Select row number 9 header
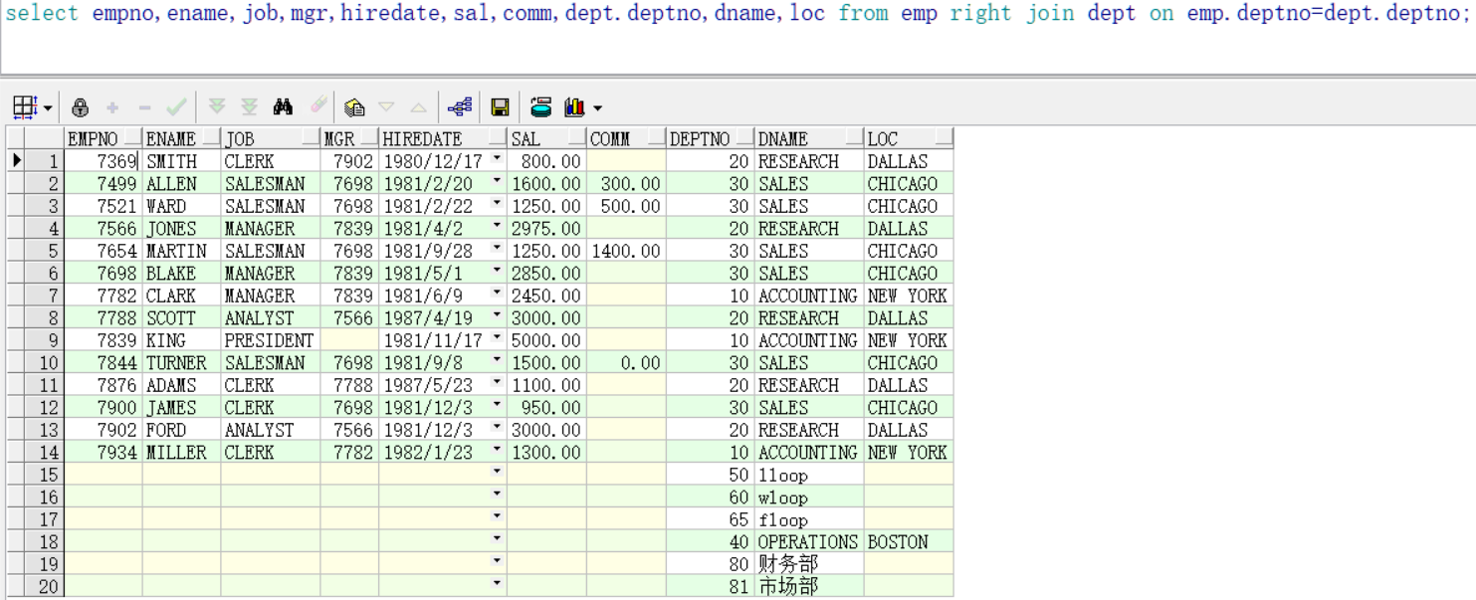The image size is (1476, 600). tap(44, 340)
